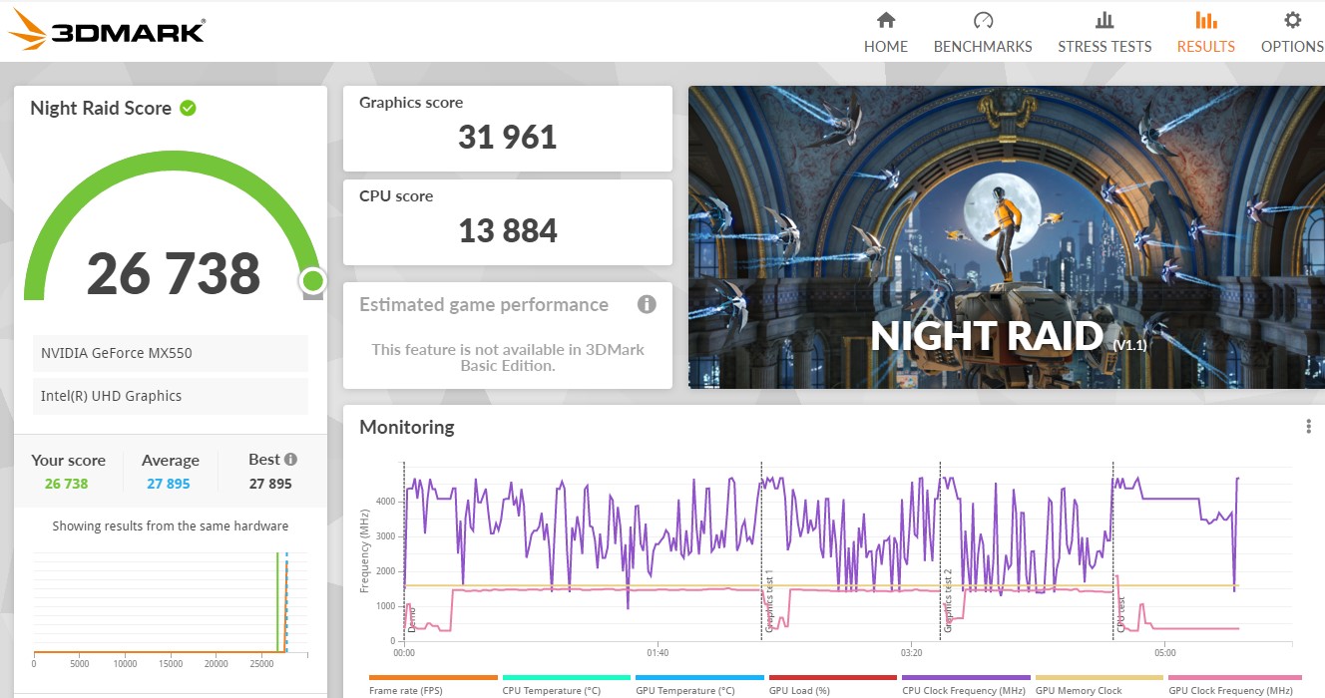Click the "not available in 3DMark Basic Edition" message

(x=508, y=357)
